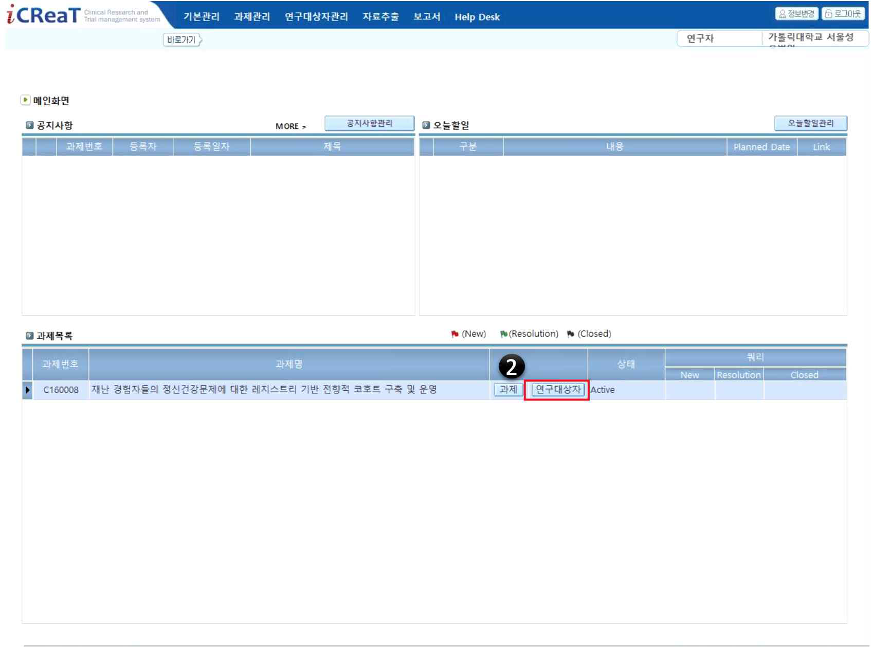
Task: Click the 내용 column header
Action: coord(614,147)
